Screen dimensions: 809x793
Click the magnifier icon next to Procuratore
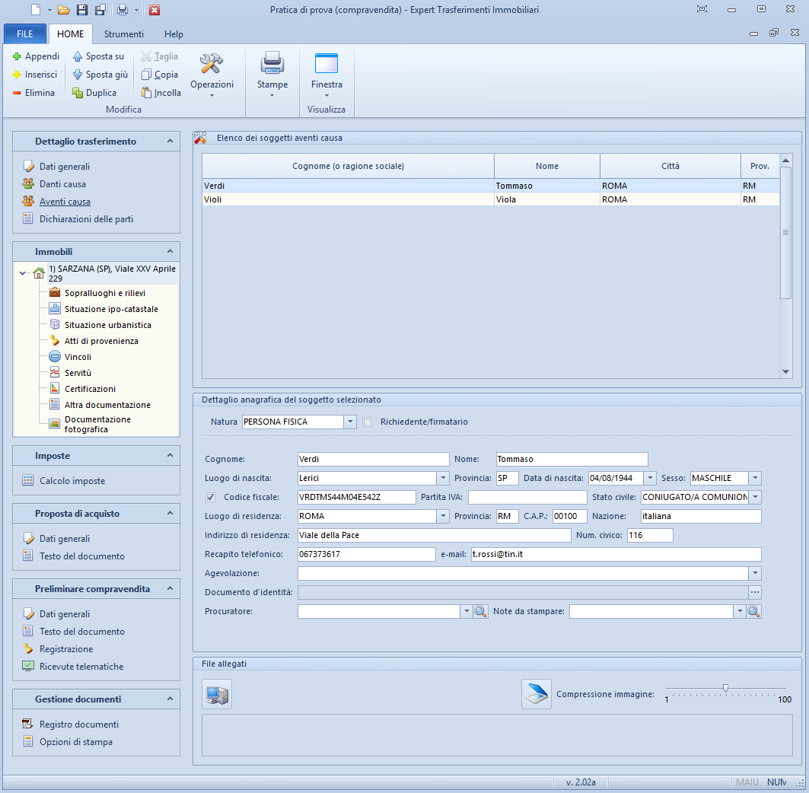(x=480, y=611)
